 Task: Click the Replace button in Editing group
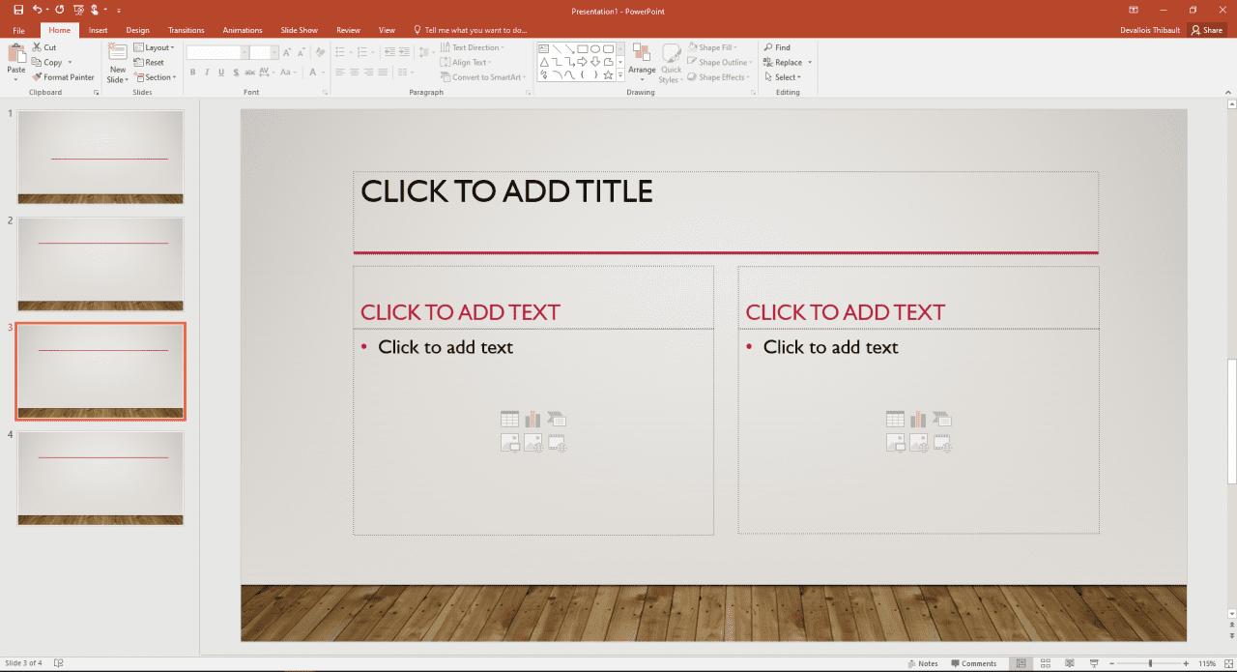pyautogui.click(x=785, y=62)
